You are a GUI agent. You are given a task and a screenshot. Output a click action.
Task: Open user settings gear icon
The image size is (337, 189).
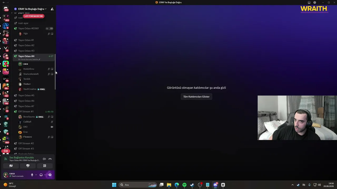pyautogui.click(x=50, y=175)
